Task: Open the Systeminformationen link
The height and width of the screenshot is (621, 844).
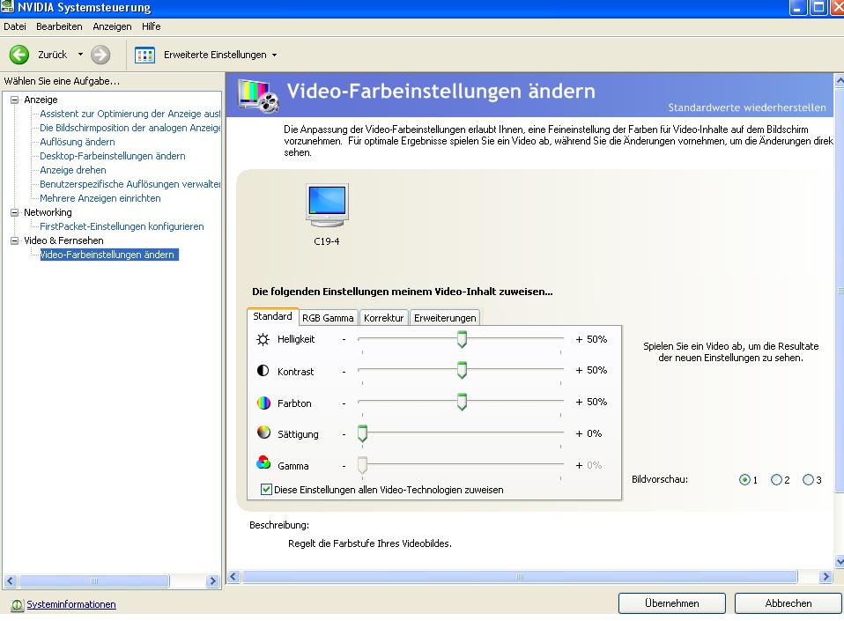Action: 71,604
